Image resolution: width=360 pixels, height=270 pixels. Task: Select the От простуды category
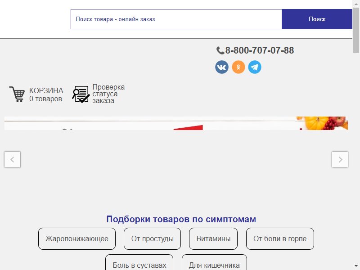pyautogui.click(x=152, y=239)
